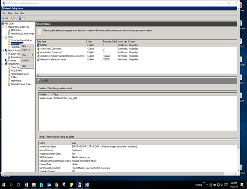Choose Help from the context menu

click(x=27, y=66)
